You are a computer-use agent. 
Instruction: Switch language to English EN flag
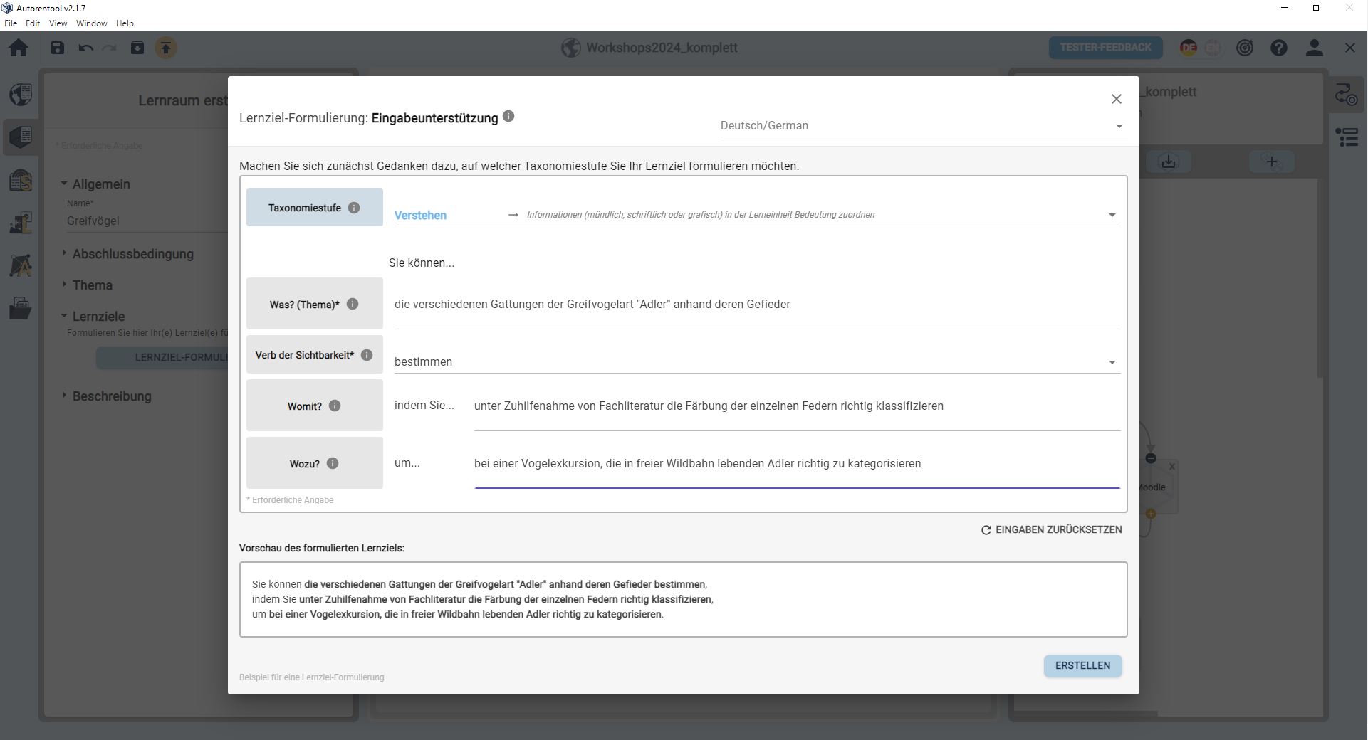click(1212, 48)
